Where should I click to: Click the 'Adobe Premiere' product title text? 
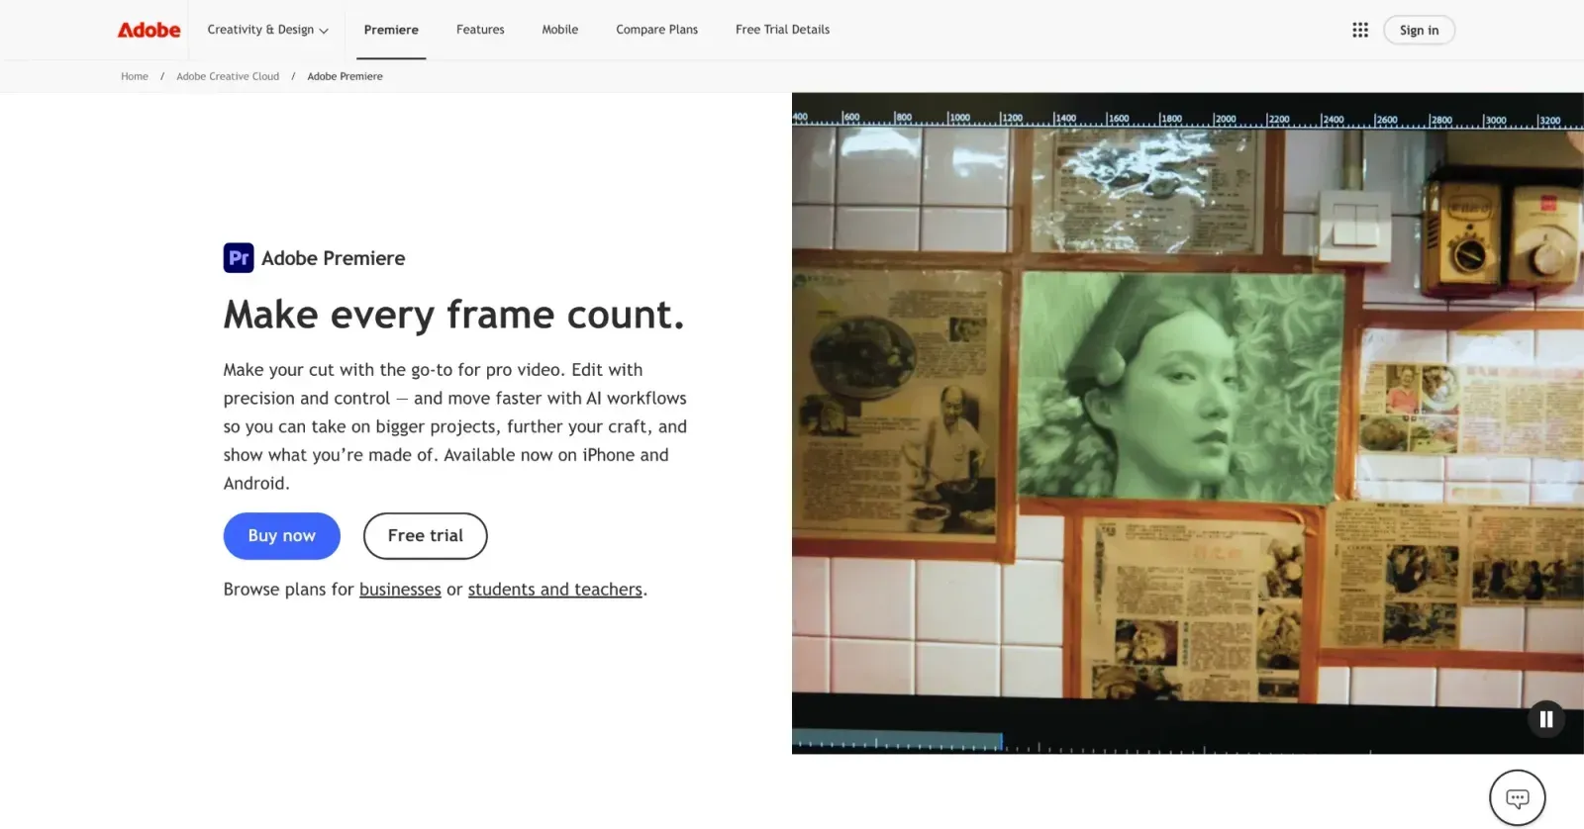tap(334, 258)
